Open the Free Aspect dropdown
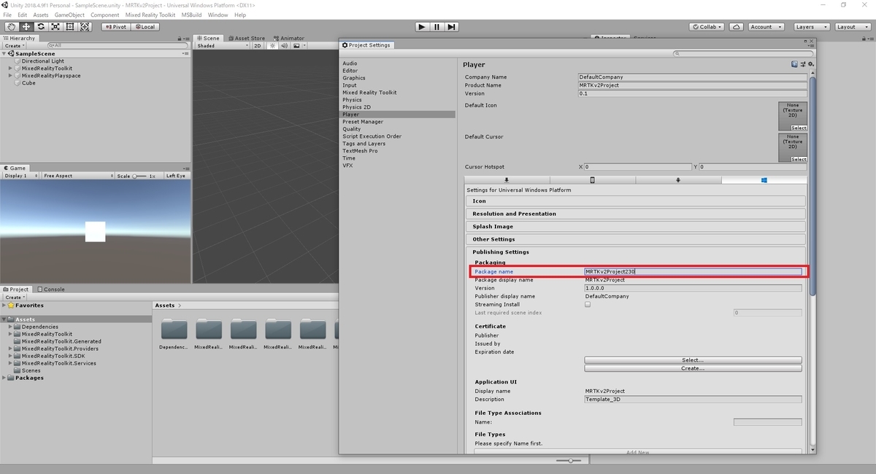Screen dimensions: 876x474 [77, 176]
